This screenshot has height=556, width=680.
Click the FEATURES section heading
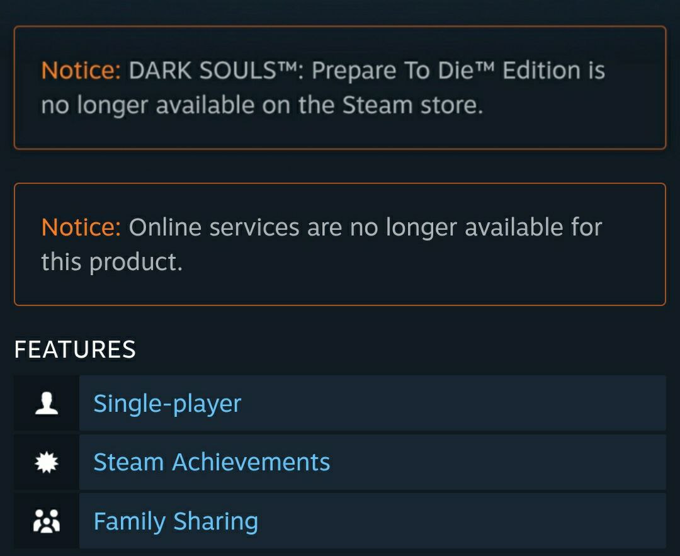[x=76, y=349]
